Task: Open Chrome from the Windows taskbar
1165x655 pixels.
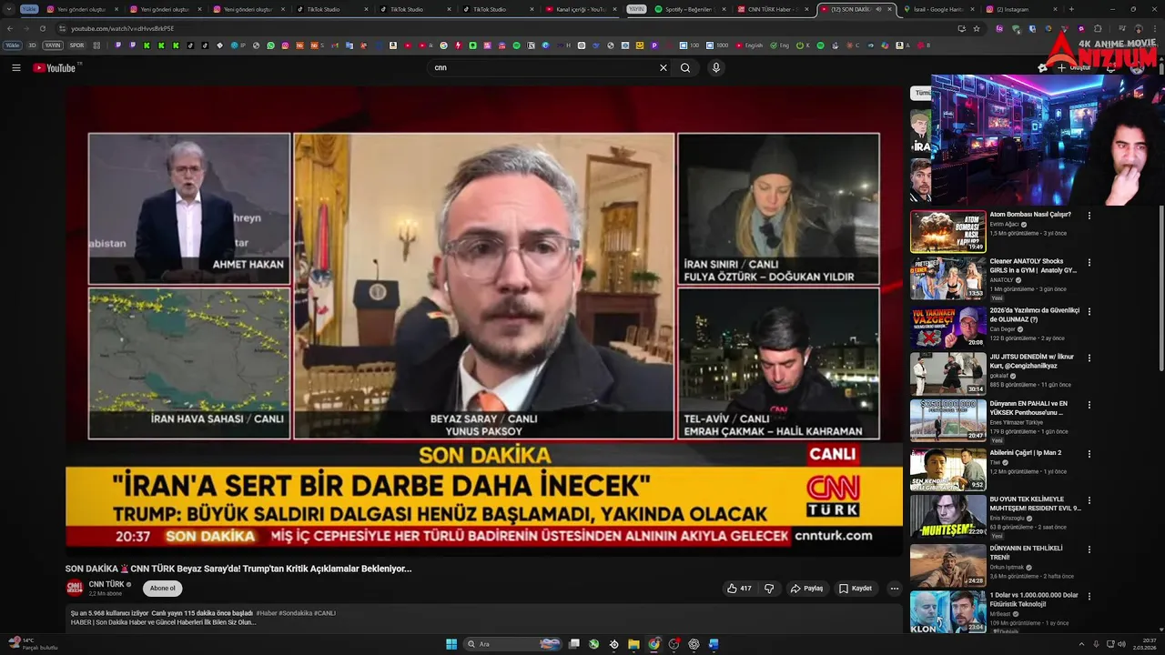Action: pyautogui.click(x=653, y=644)
